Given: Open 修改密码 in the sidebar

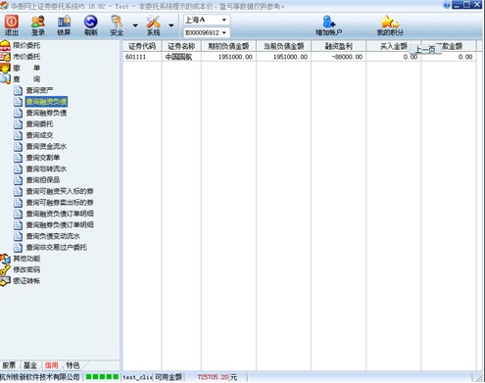Looking at the screenshot, I should 26,269.
